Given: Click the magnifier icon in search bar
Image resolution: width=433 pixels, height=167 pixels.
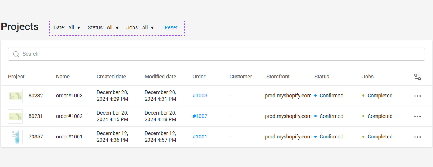Looking at the screenshot, I should click(16, 54).
